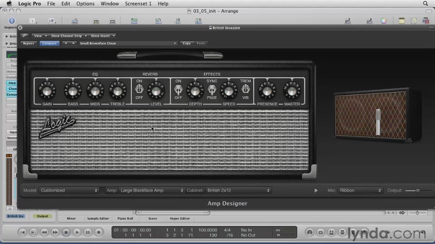435x244 pixels.
Task: Click the Forward transport button
Action: coord(55,232)
